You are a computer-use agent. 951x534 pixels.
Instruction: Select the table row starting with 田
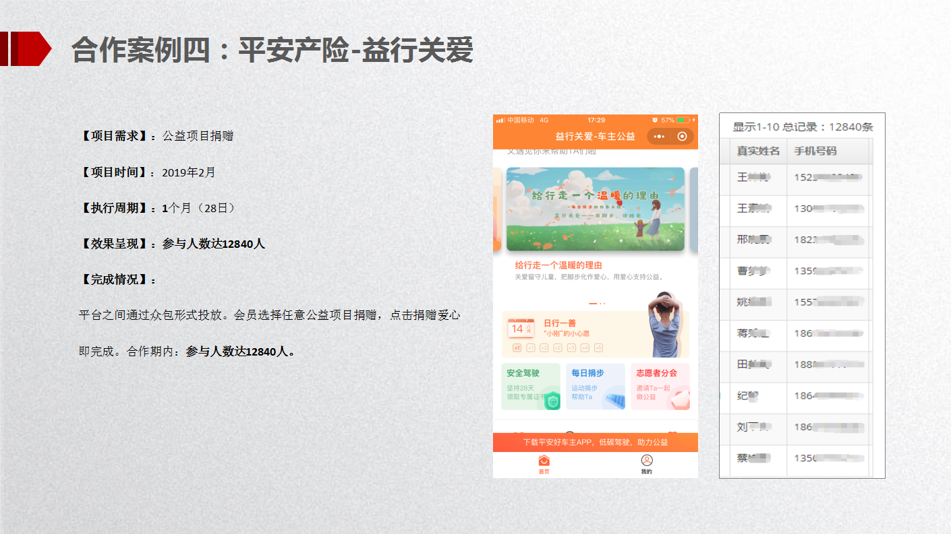click(x=796, y=366)
